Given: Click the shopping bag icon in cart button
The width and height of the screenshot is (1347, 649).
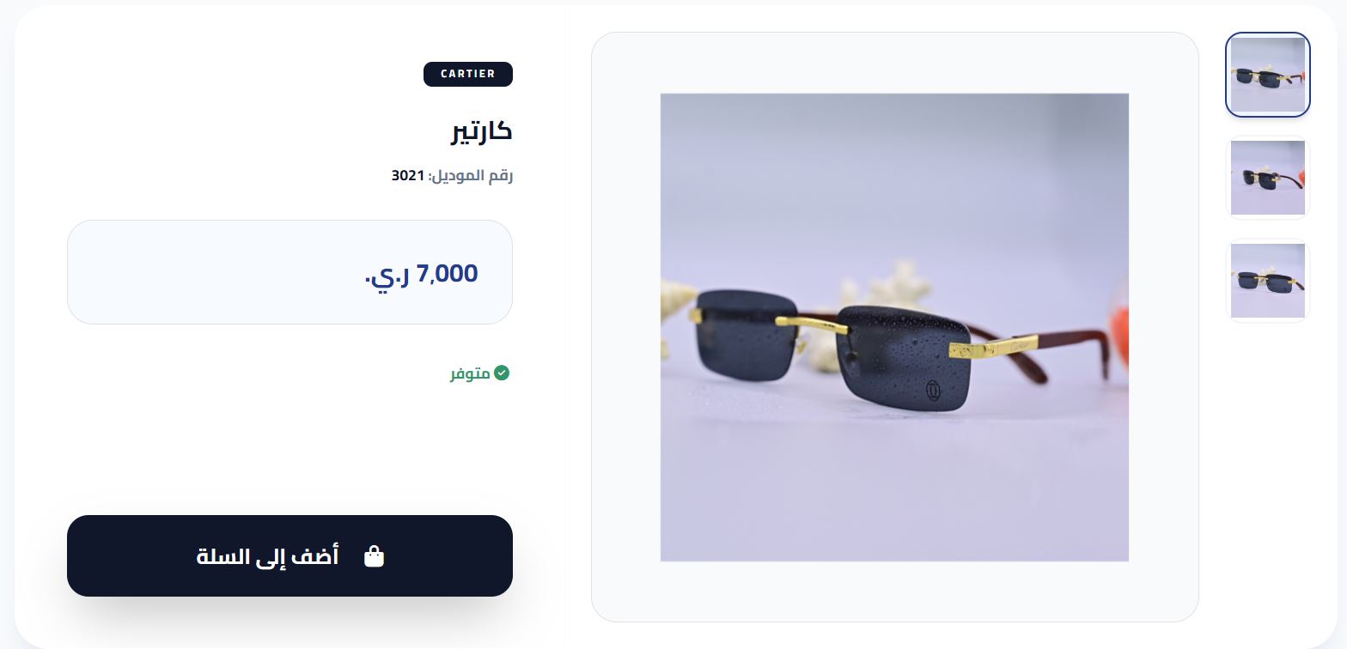Looking at the screenshot, I should 375,556.
